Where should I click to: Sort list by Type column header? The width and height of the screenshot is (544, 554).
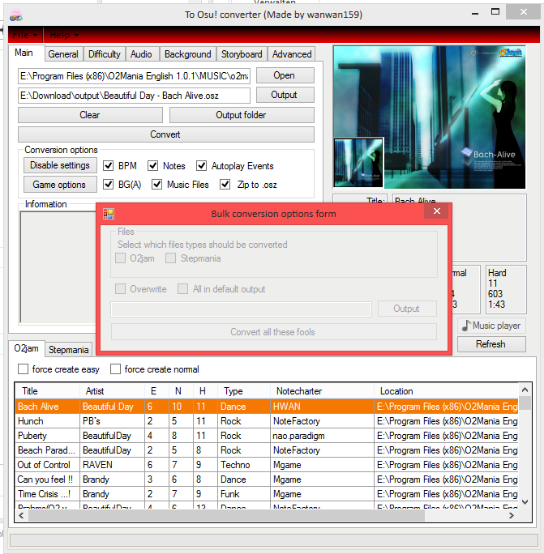coord(244,391)
